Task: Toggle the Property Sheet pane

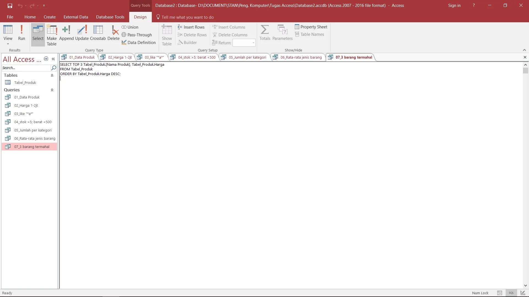Action: (x=311, y=27)
